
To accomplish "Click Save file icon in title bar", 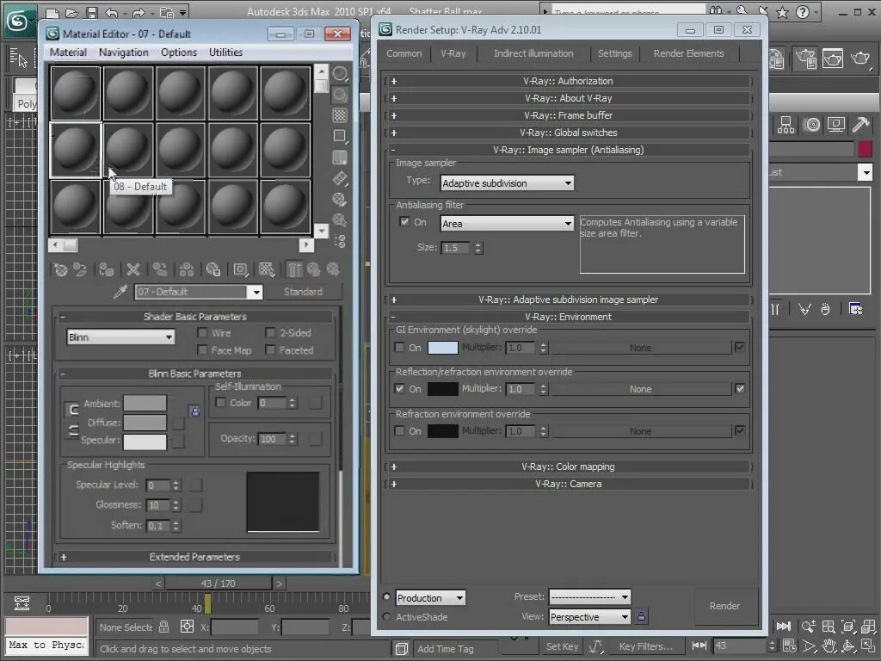I will (x=90, y=12).
